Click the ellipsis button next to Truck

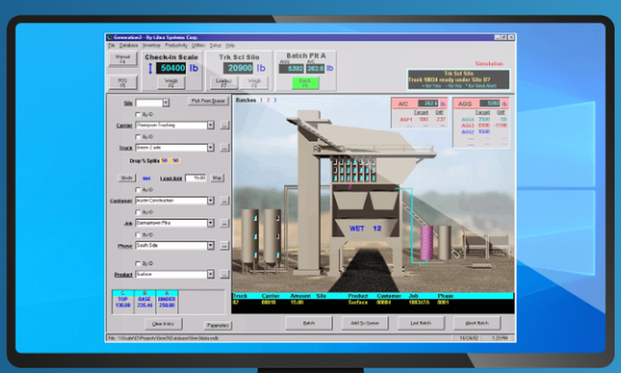[x=224, y=148]
